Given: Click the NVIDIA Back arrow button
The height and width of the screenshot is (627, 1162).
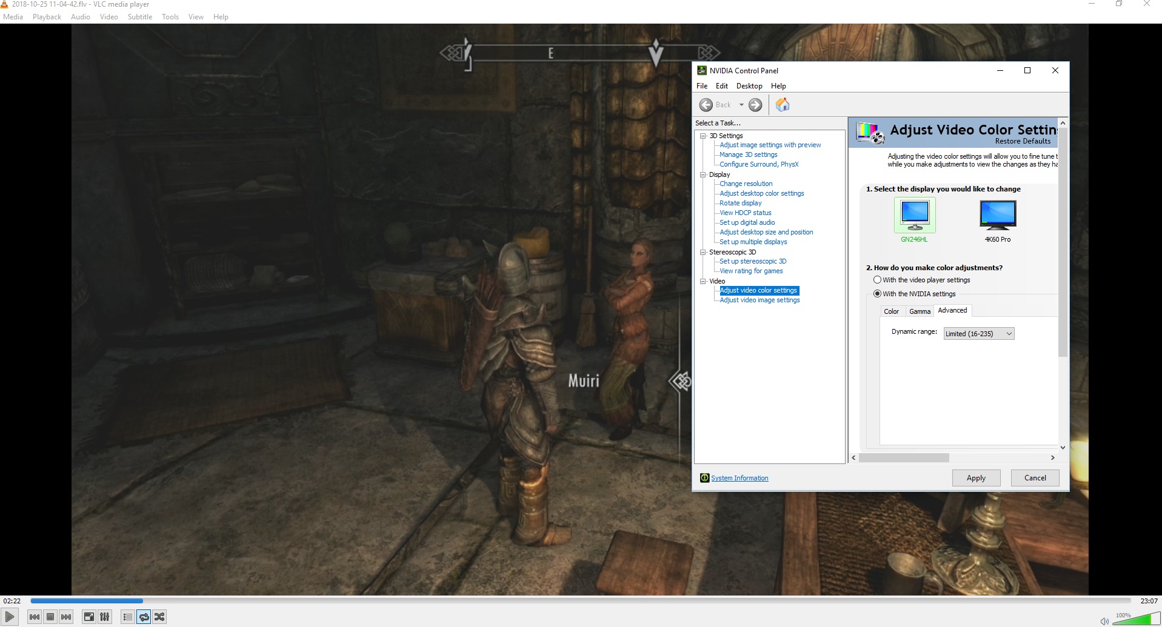Looking at the screenshot, I should coord(706,105).
